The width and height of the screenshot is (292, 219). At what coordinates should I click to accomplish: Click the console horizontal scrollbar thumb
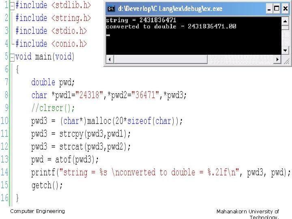coord(160,59)
